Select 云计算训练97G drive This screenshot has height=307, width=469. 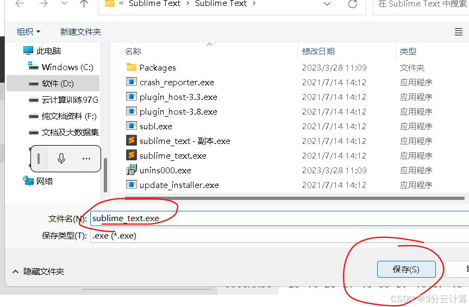pos(64,100)
